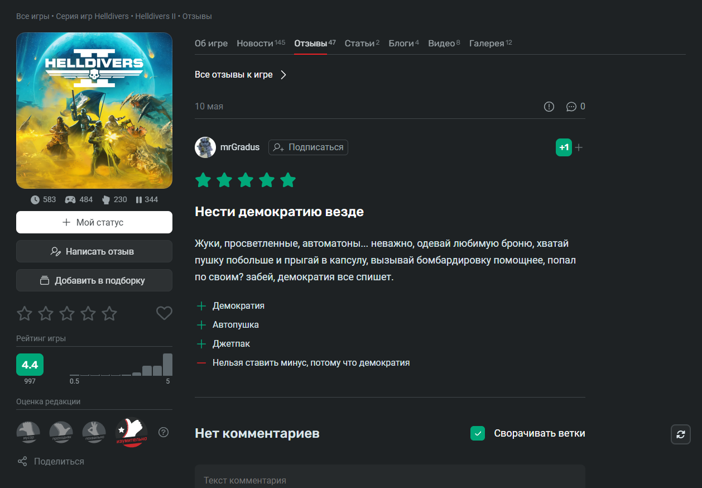Click mrGradus user avatar
702x488 pixels.
[x=205, y=147]
